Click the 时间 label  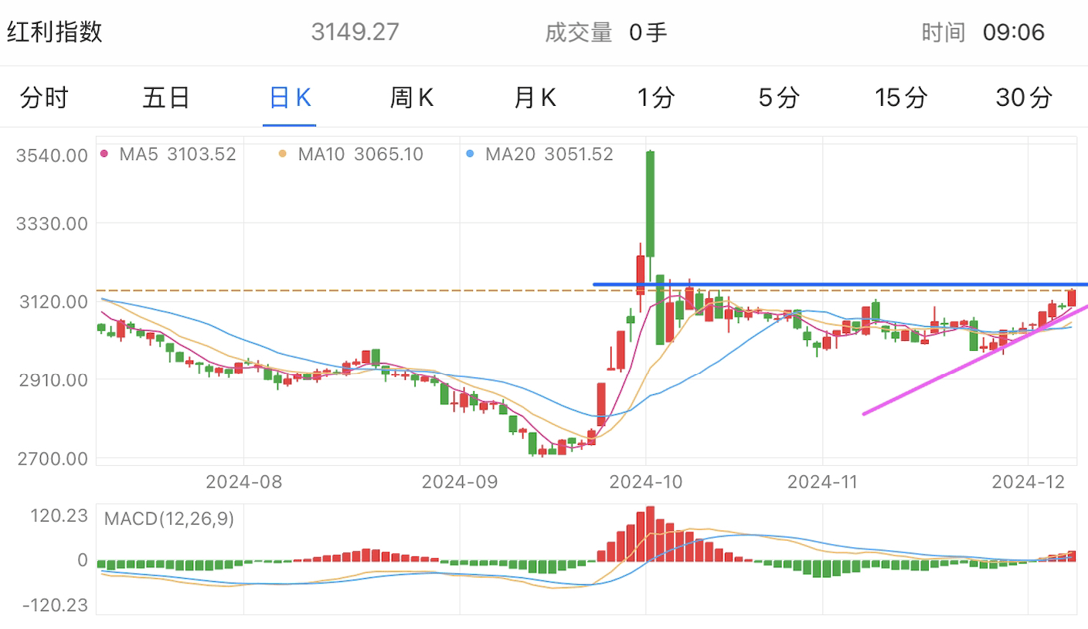[943, 32]
